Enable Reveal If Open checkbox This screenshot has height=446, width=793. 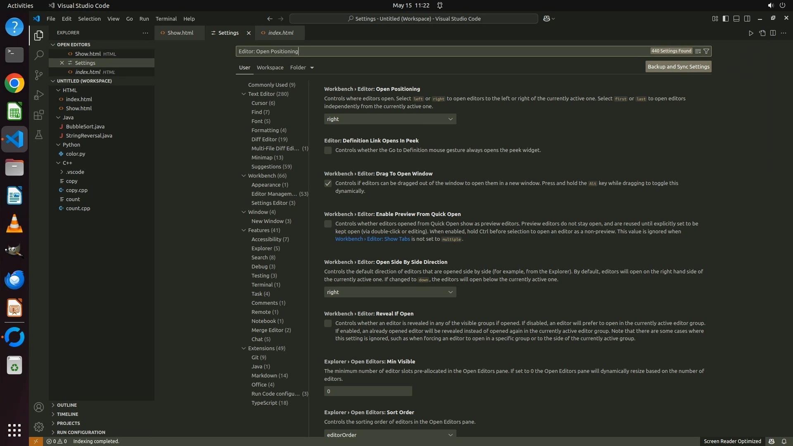pyautogui.click(x=328, y=323)
